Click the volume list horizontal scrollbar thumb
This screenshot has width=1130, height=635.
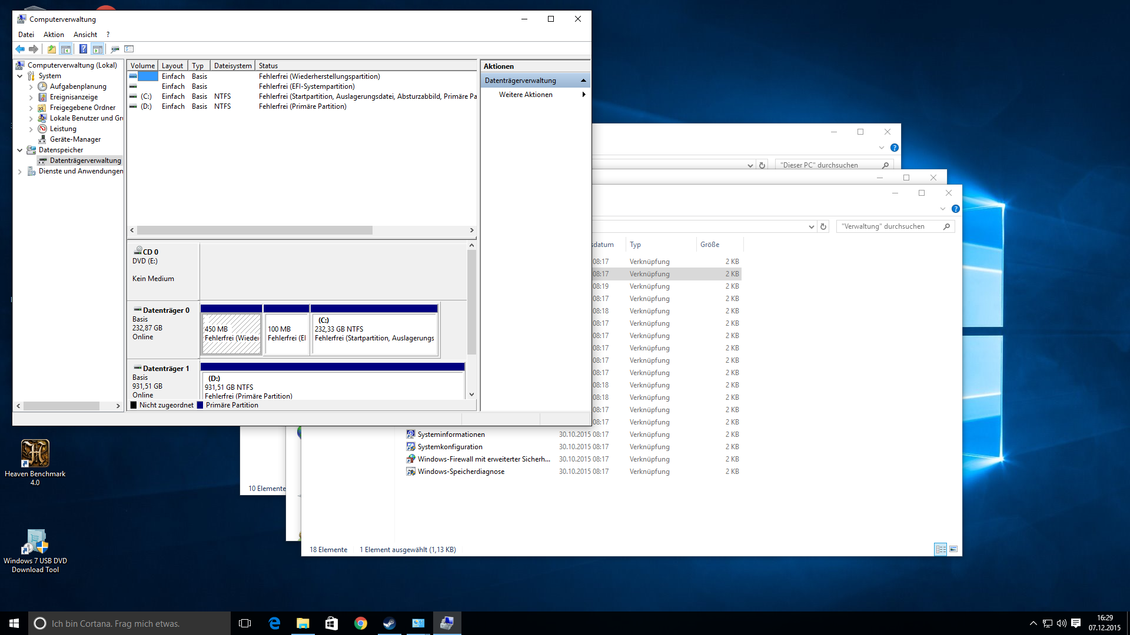coord(254,230)
